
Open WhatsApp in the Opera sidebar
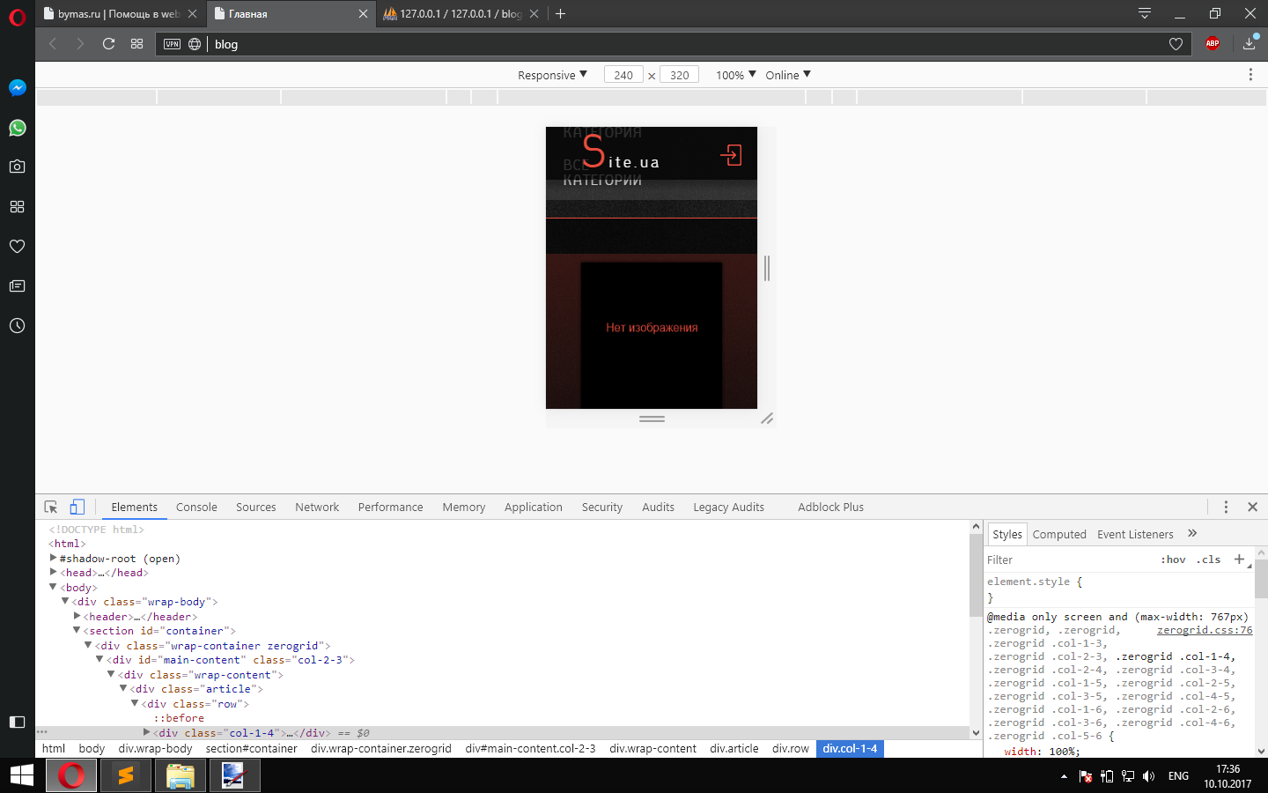pyautogui.click(x=17, y=128)
